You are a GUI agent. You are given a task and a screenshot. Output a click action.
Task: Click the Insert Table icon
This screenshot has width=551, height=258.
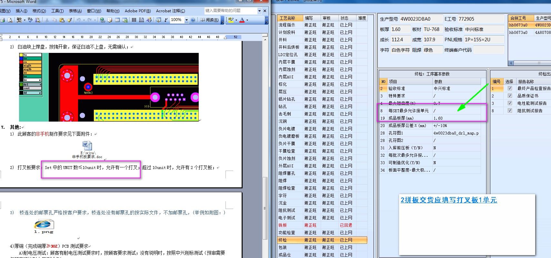click(x=117, y=20)
